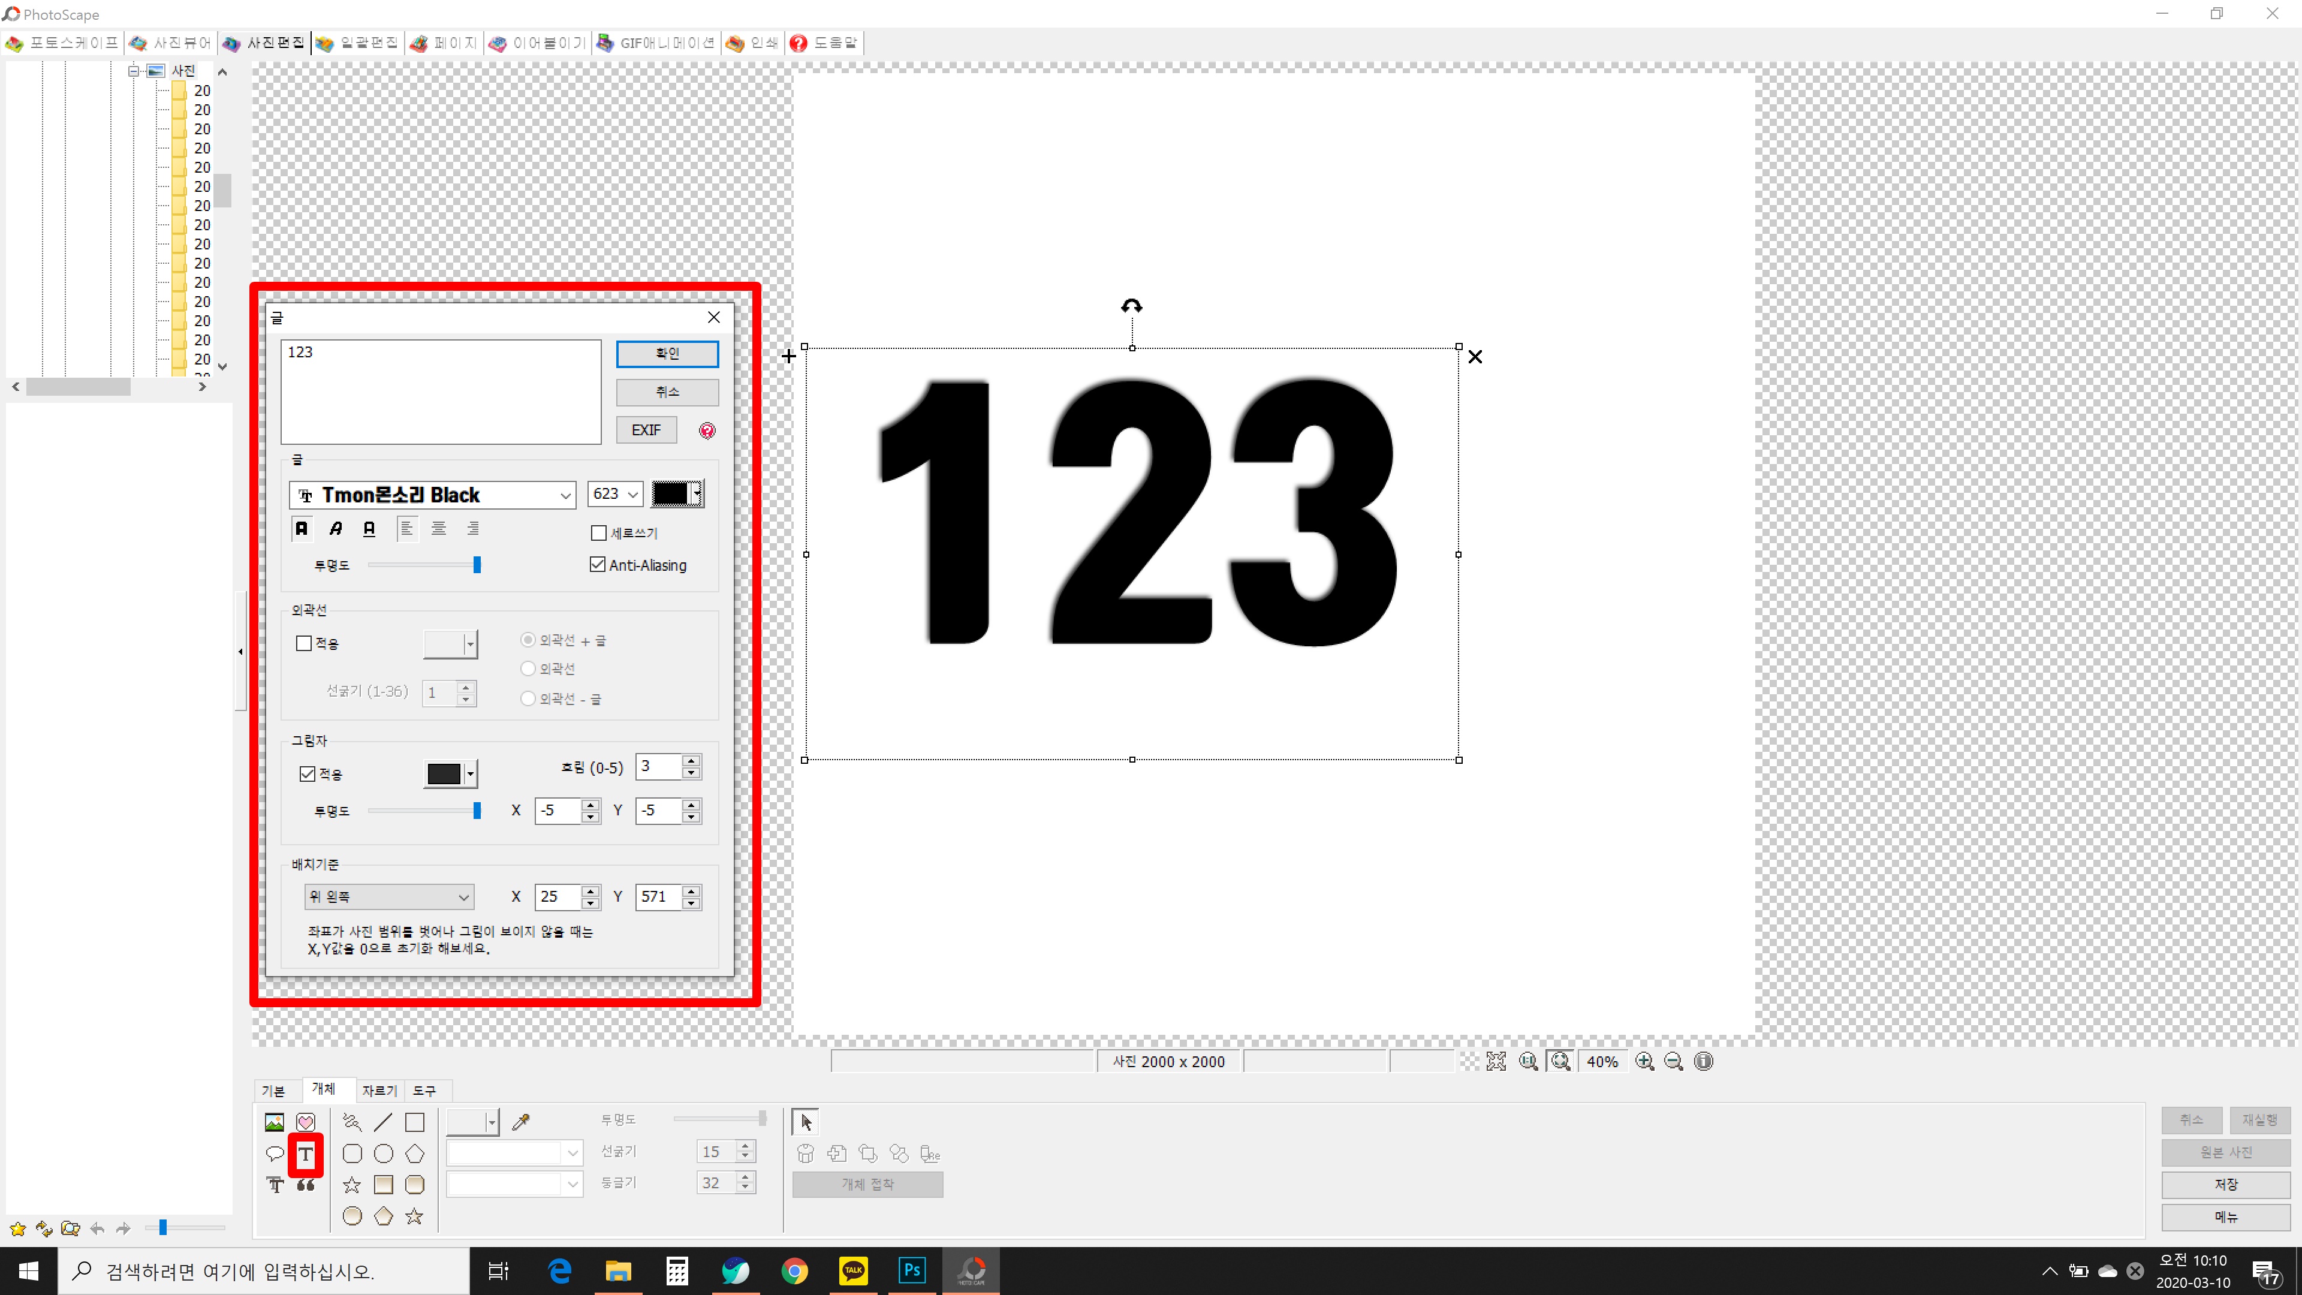Disable the shadow apply checkbox

tap(308, 774)
